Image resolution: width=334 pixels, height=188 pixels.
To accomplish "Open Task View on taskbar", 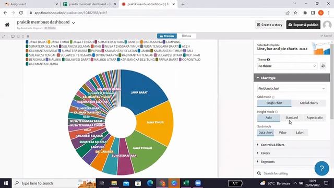I will point(102,183).
